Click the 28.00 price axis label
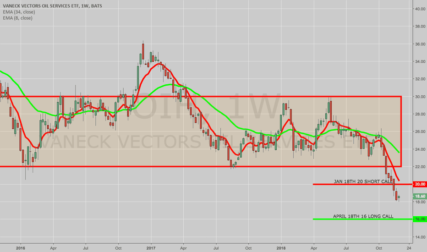The height and width of the screenshot is (252, 427). coord(420,114)
